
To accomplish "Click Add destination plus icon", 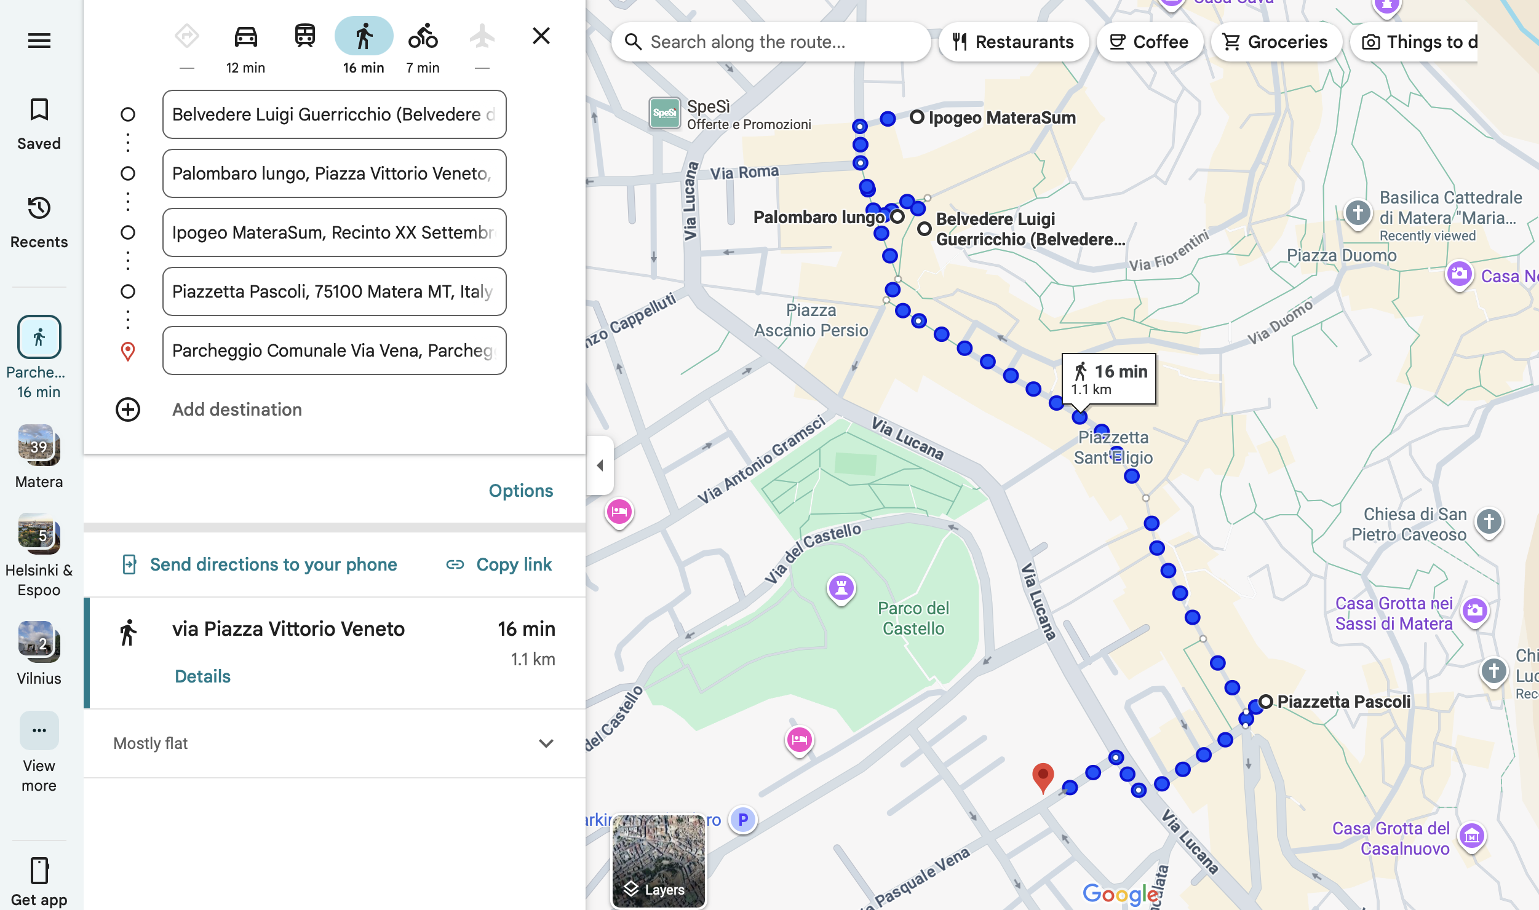I will pos(128,410).
